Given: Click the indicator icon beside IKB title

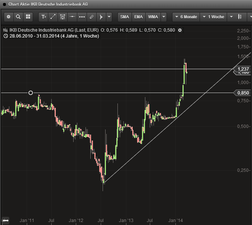Looking at the screenshot, I should click(x=6, y=30).
